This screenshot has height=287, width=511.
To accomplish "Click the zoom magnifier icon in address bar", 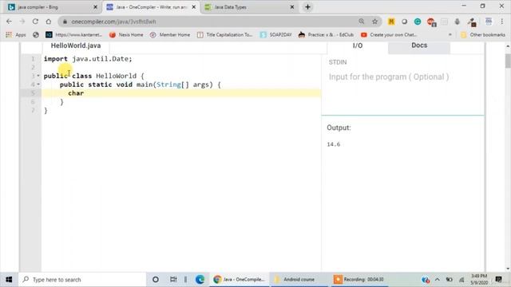I will [362, 22].
